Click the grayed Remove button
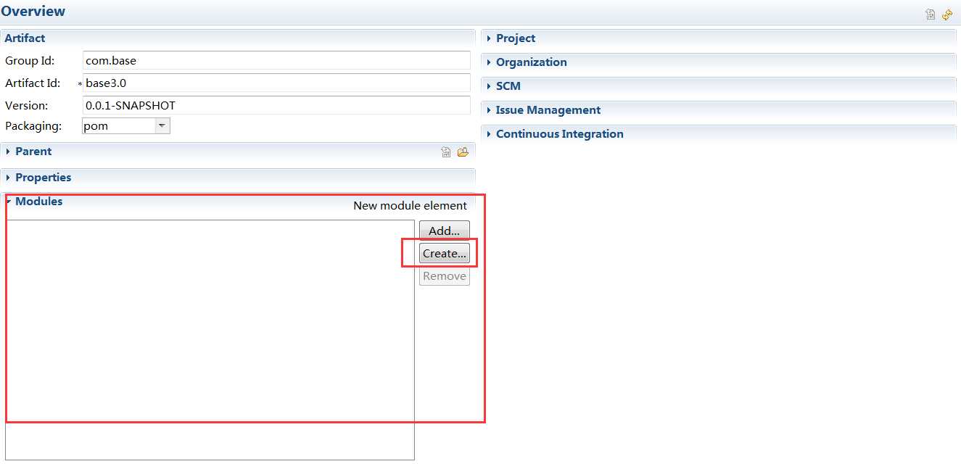The height and width of the screenshot is (464, 961). [445, 276]
